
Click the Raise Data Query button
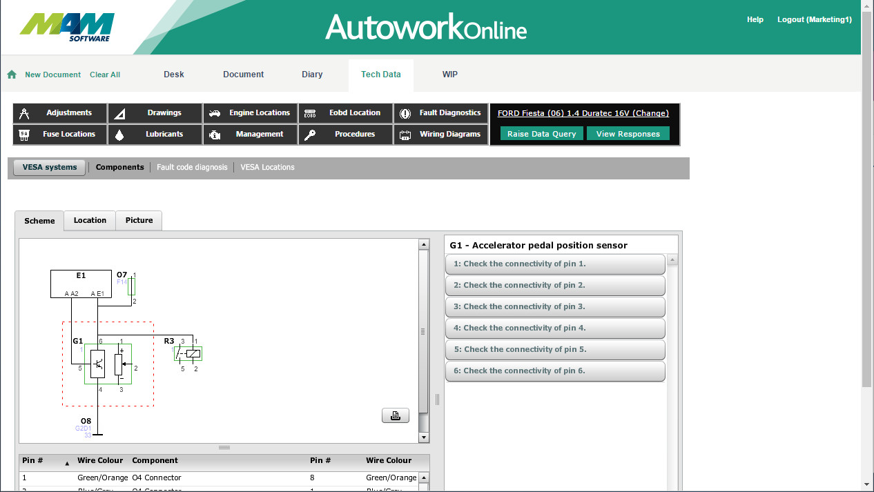[x=541, y=134]
